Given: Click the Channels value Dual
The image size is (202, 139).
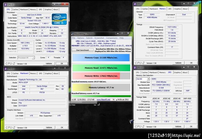Looking at the screenshot, I should (184, 15).
